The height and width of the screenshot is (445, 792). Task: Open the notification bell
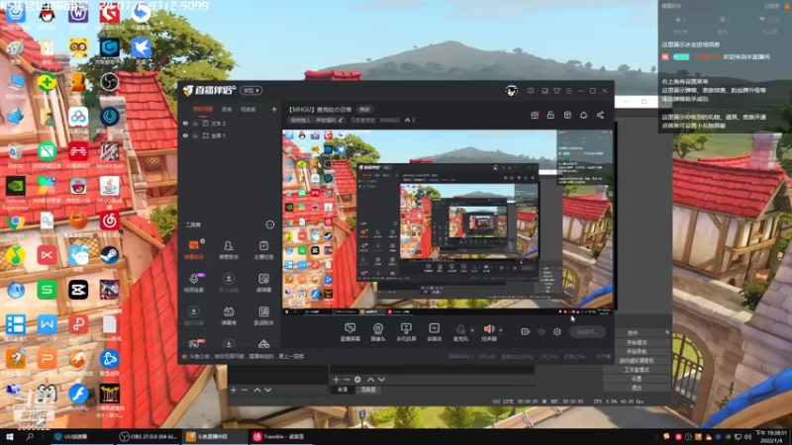pyautogui.click(x=583, y=115)
